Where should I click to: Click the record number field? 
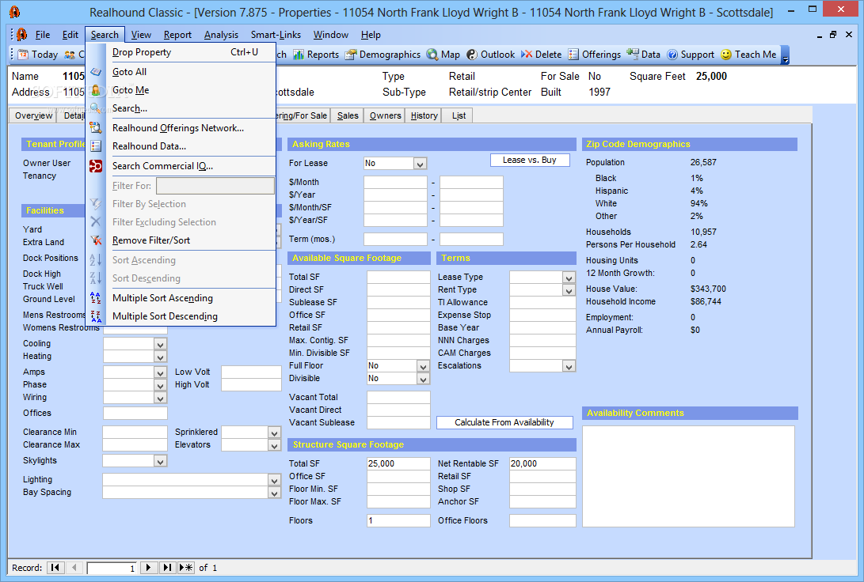[112, 569]
